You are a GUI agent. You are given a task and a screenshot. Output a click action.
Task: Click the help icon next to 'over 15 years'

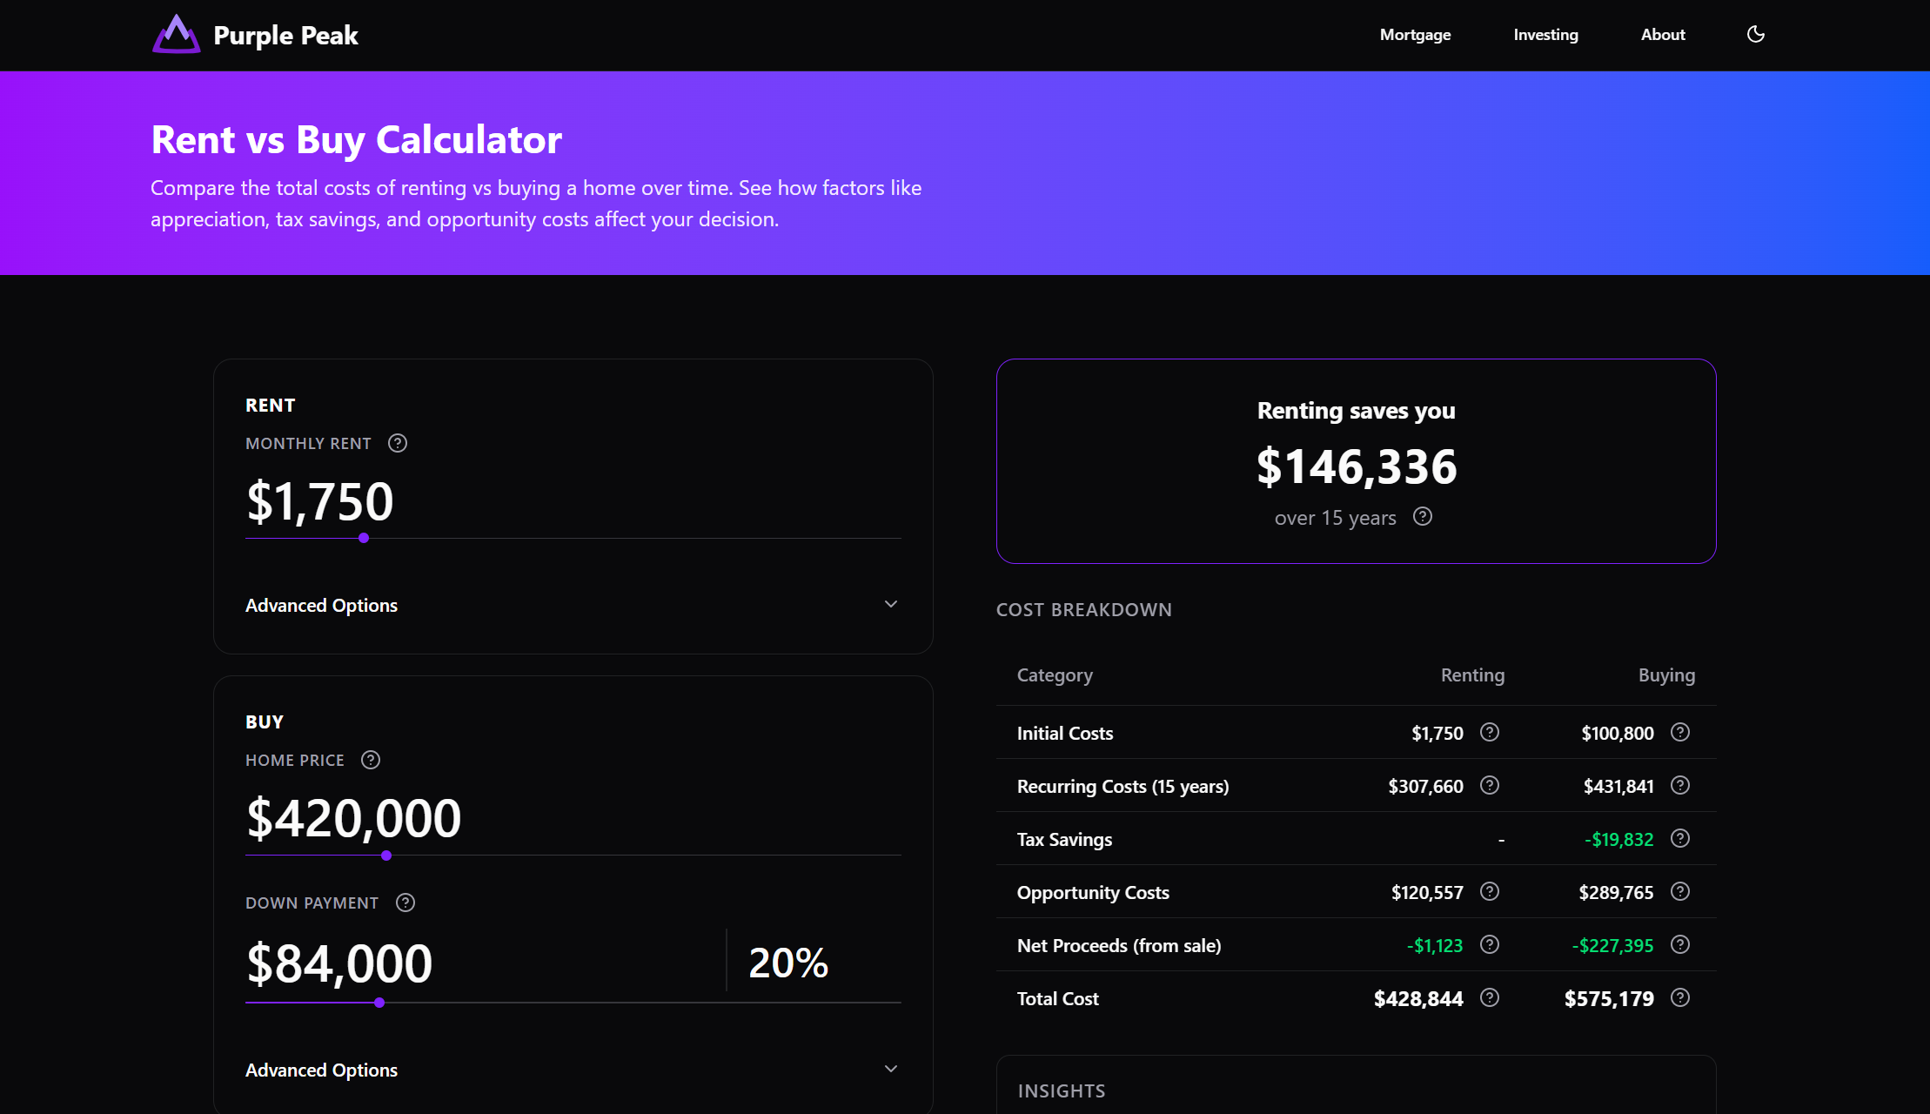coord(1424,516)
